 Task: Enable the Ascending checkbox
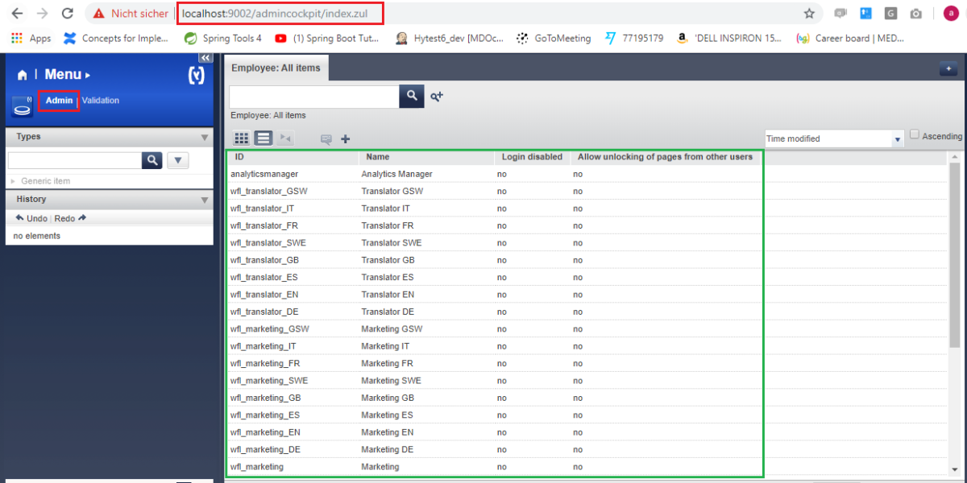coord(915,135)
